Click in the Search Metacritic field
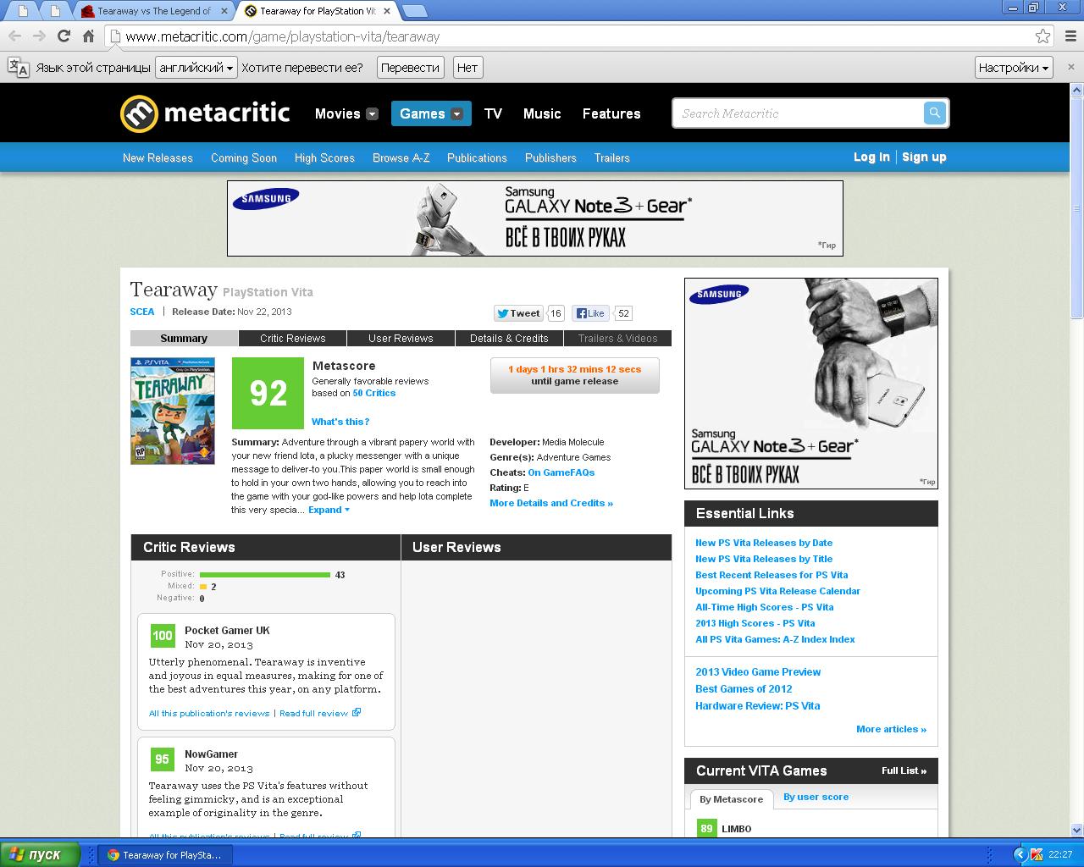 (796, 113)
